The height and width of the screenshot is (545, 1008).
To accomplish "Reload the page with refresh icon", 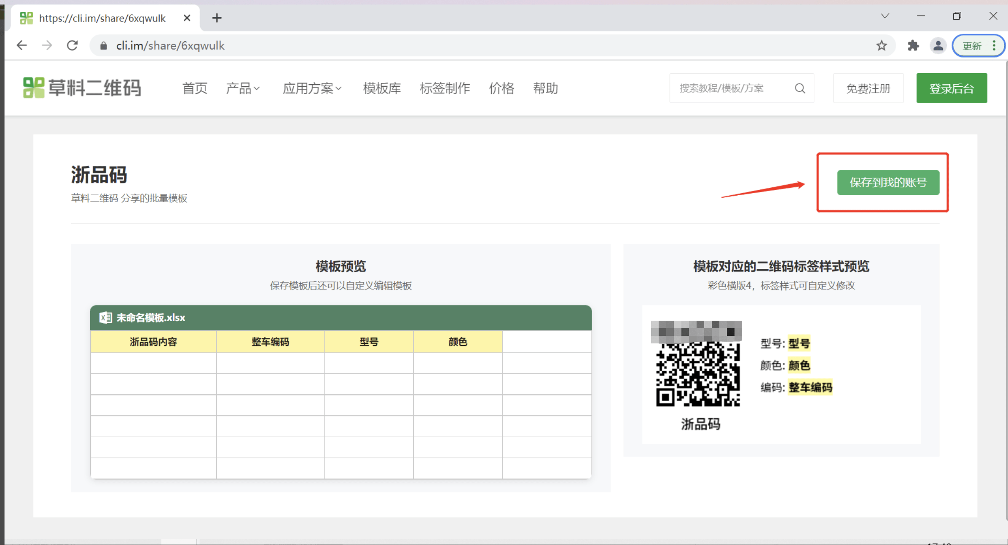I will (x=72, y=45).
